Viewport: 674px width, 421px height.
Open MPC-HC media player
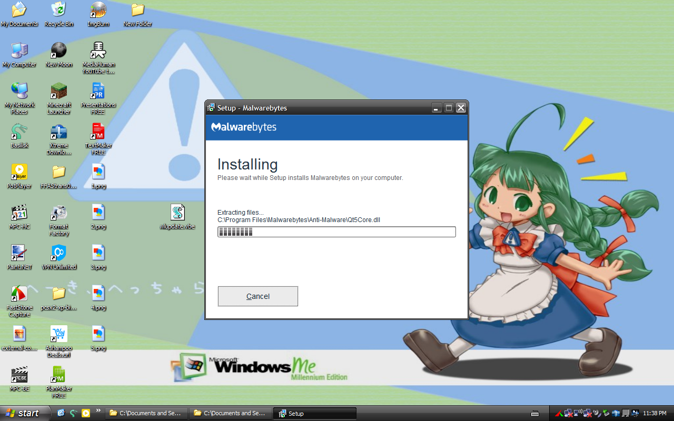(19, 213)
